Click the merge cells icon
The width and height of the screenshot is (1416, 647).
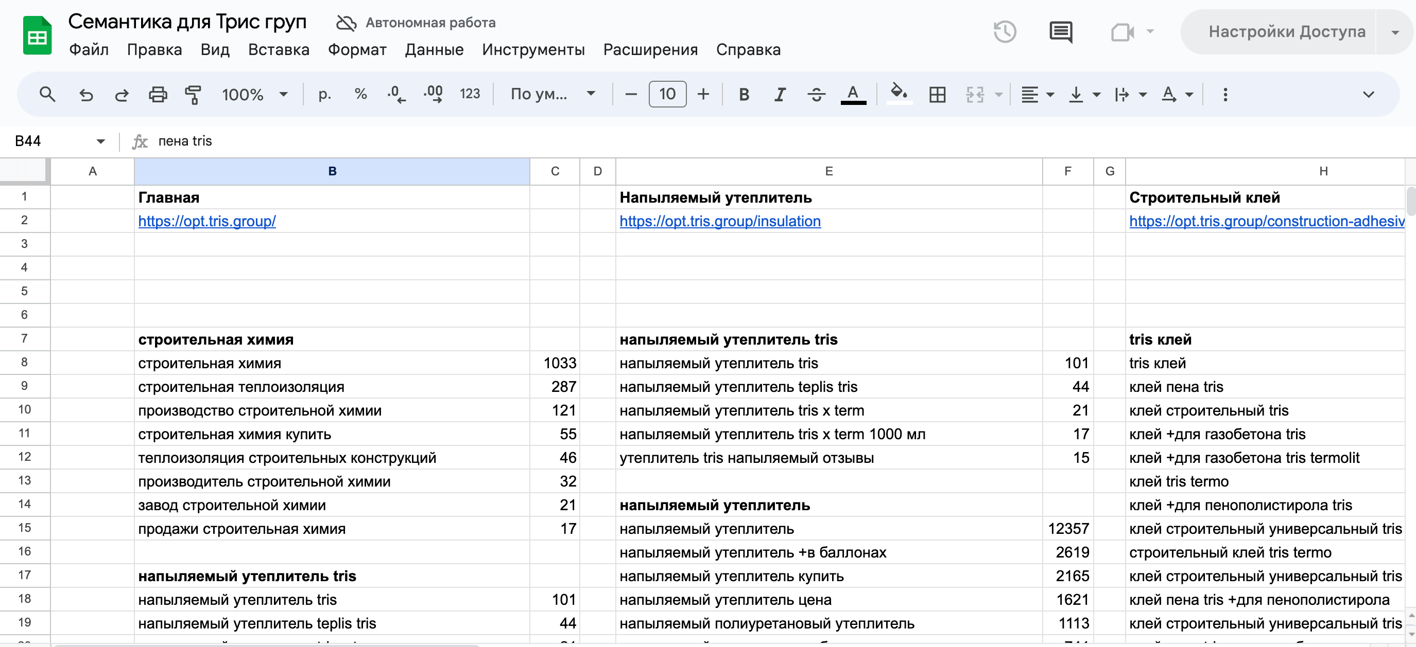[x=975, y=95]
